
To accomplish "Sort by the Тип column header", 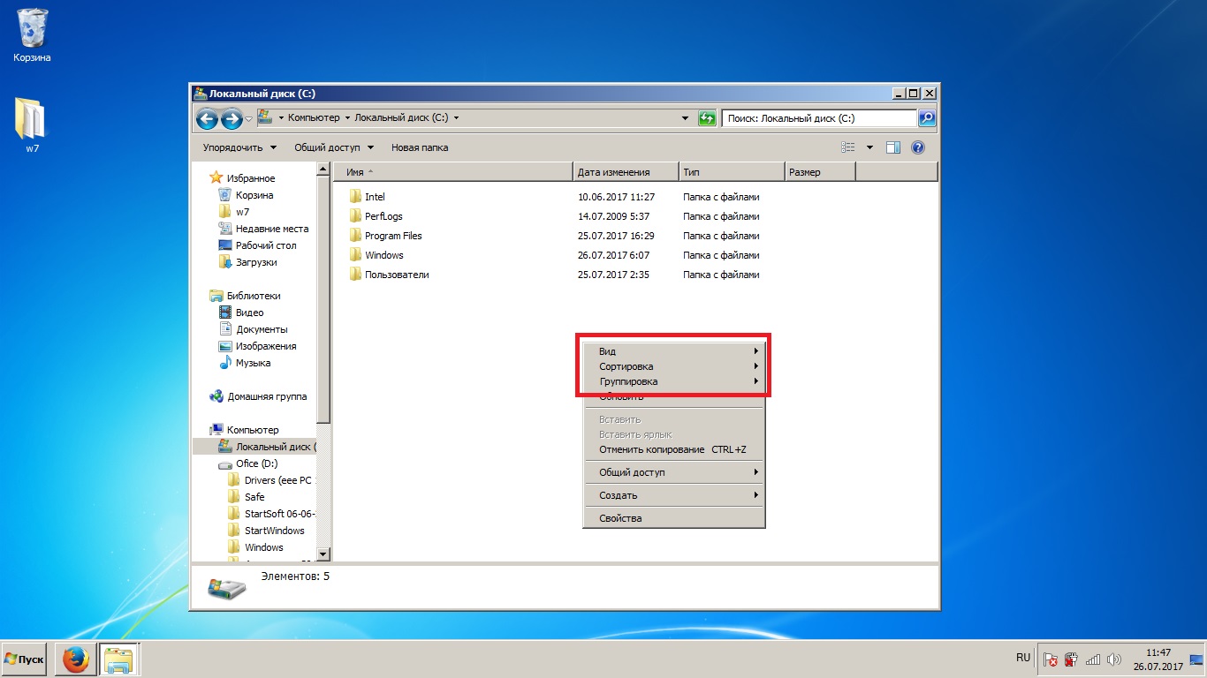I will [733, 172].
